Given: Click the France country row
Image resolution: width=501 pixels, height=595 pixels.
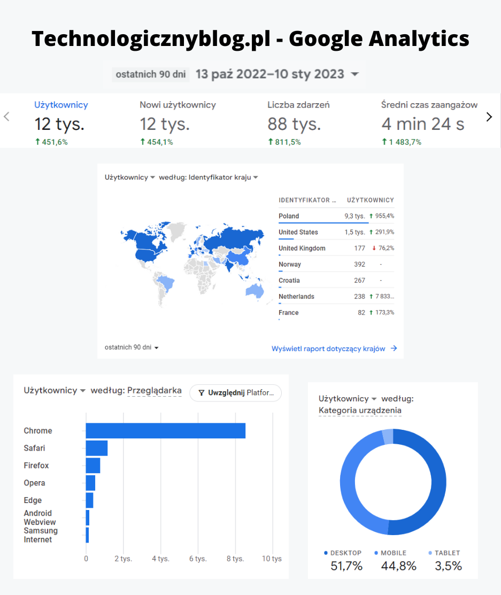Looking at the screenshot, I should click(336, 313).
